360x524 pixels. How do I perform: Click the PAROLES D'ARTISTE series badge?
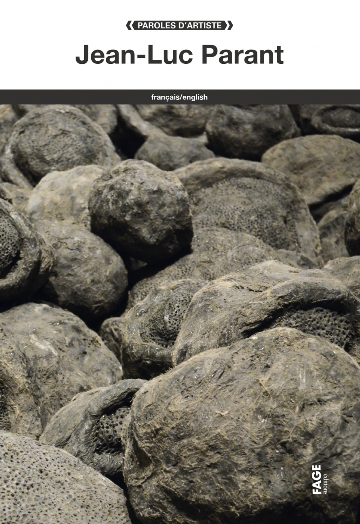click(180, 26)
